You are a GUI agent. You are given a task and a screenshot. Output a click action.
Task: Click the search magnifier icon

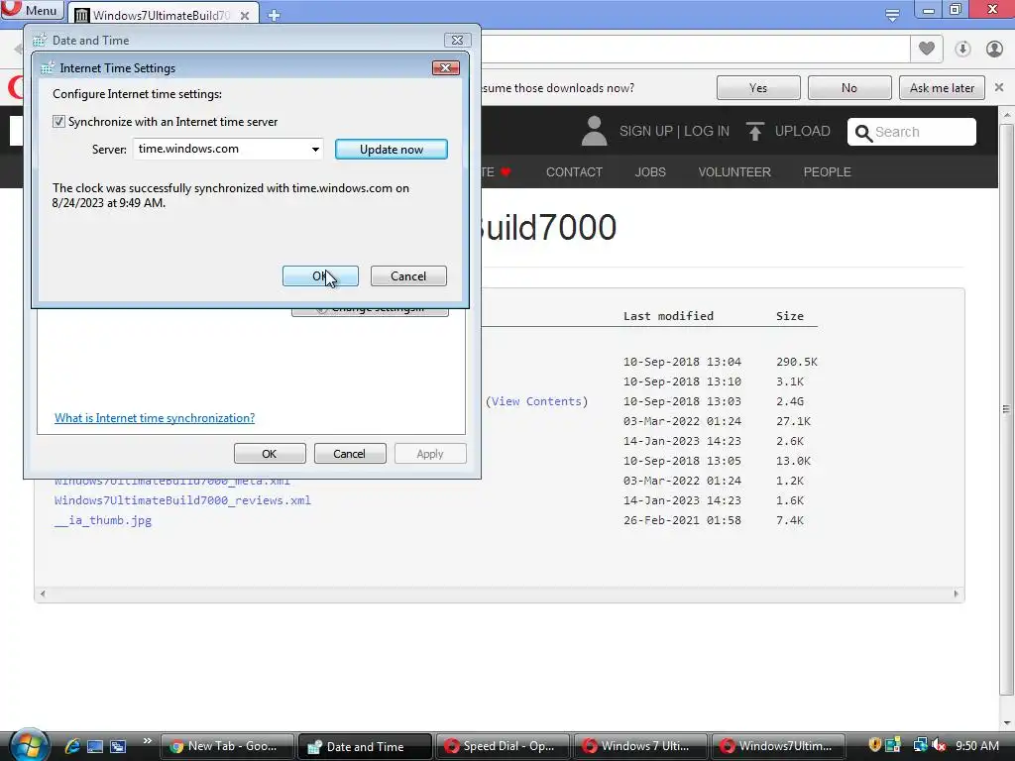(863, 133)
